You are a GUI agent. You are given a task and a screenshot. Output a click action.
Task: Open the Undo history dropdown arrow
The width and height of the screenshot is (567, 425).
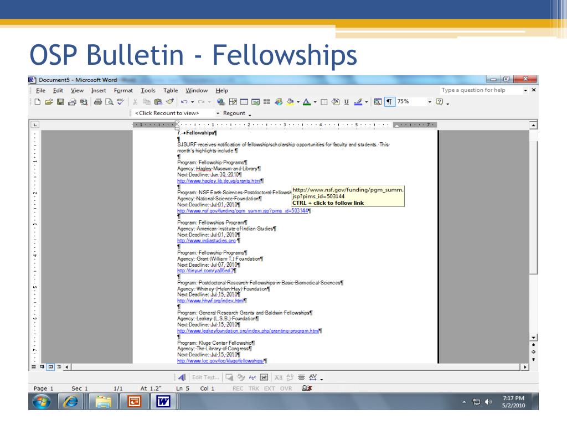tap(192, 102)
